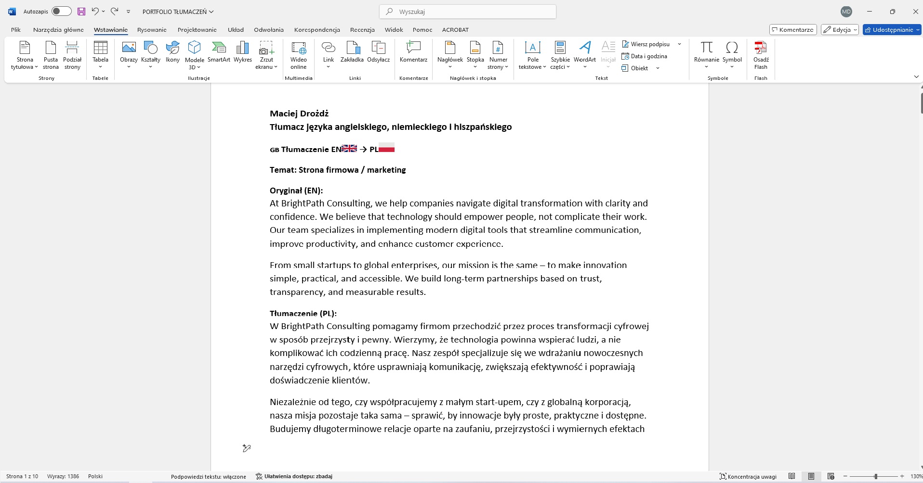Take a screenshot with Zrzut ekranu
The height and width of the screenshot is (483, 923).
(x=266, y=55)
